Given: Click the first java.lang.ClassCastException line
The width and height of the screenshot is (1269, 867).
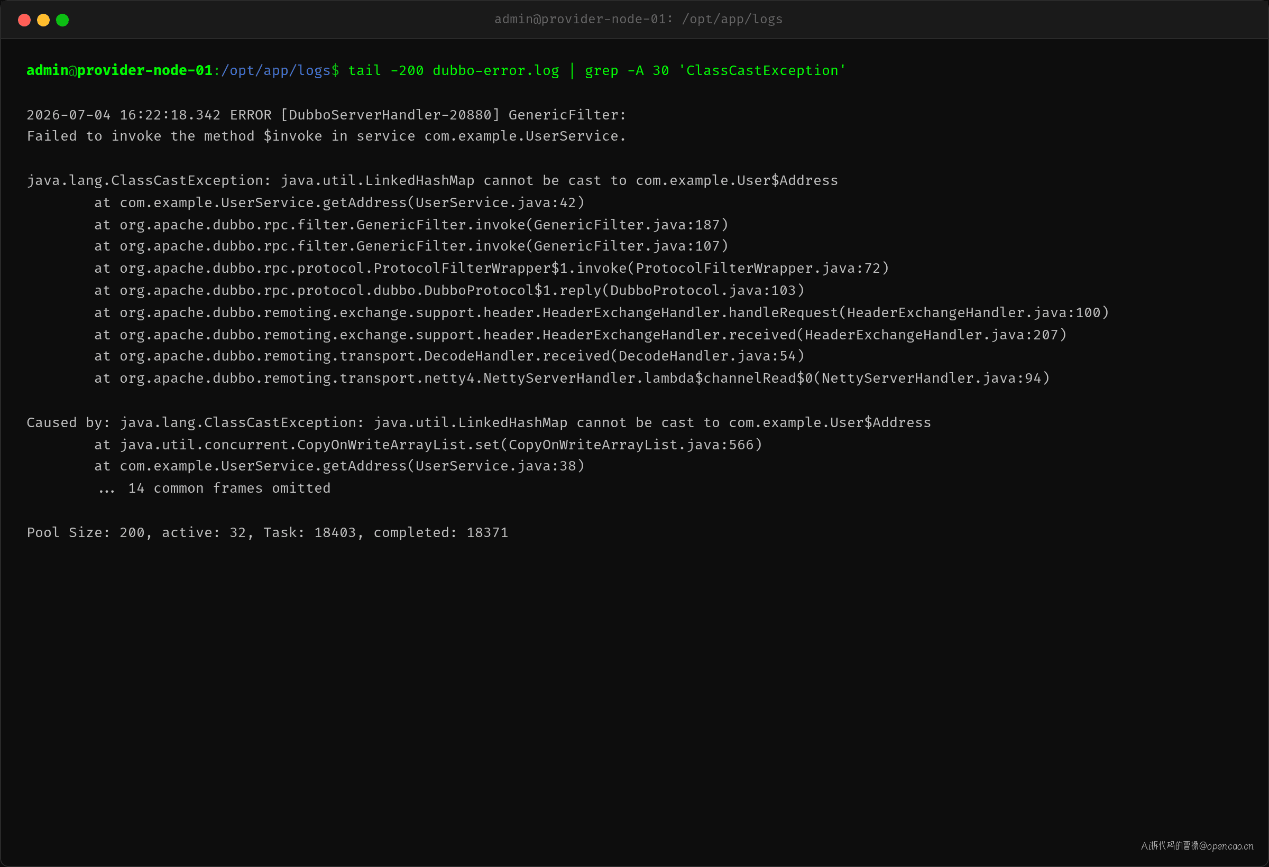Looking at the screenshot, I should (432, 181).
